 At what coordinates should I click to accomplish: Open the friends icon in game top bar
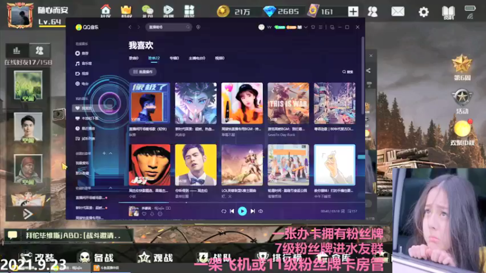point(372,12)
